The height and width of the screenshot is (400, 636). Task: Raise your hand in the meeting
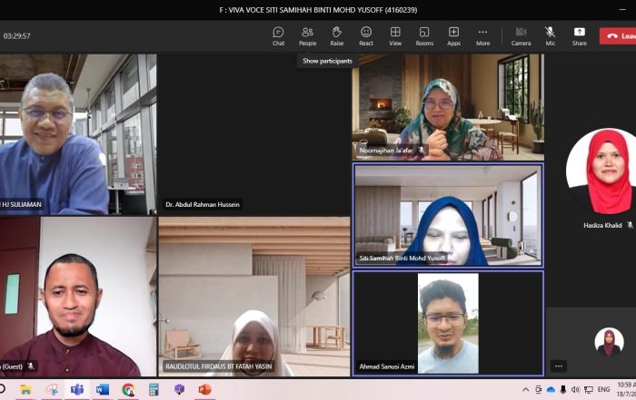pos(336,35)
